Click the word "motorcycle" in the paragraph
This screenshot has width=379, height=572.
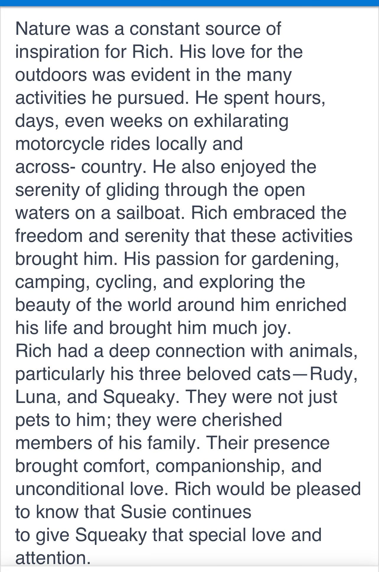[x=60, y=144]
